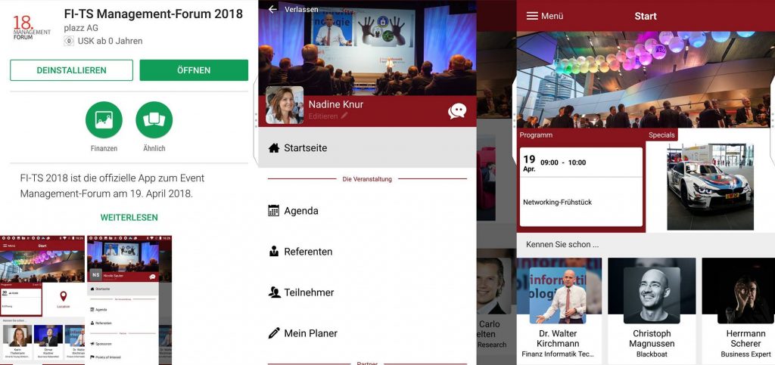
Task: Open the Startseite menu entry
Action: point(367,147)
